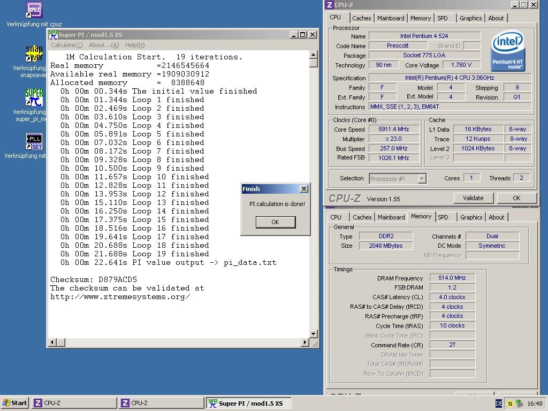The height and width of the screenshot is (411, 548).
Task: Click the Core Voltage 1.760 V field
Action: click(461, 65)
